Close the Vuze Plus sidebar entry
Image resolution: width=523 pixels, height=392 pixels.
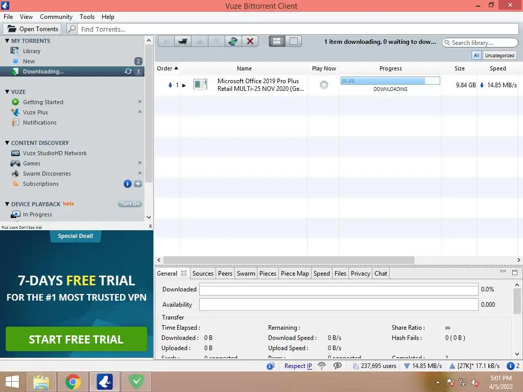tap(140, 112)
